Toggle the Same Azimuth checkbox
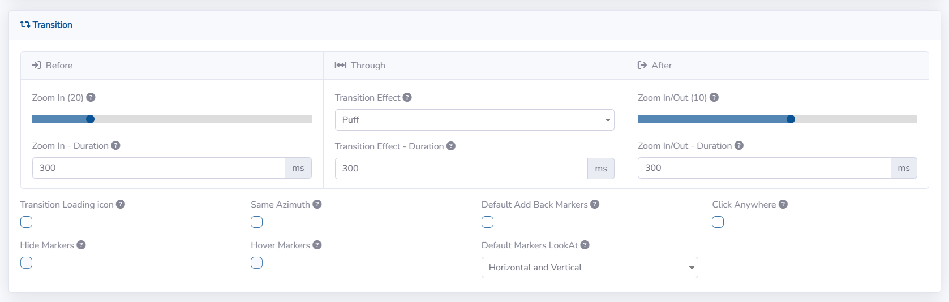Viewport: 949px width, 302px height. coord(257,222)
